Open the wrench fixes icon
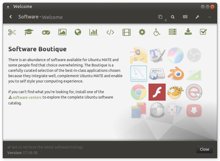 (197, 17)
